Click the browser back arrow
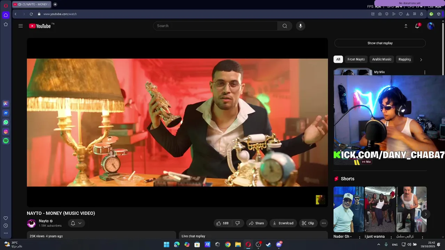This screenshot has width=445, height=250. pyautogui.click(x=15, y=14)
